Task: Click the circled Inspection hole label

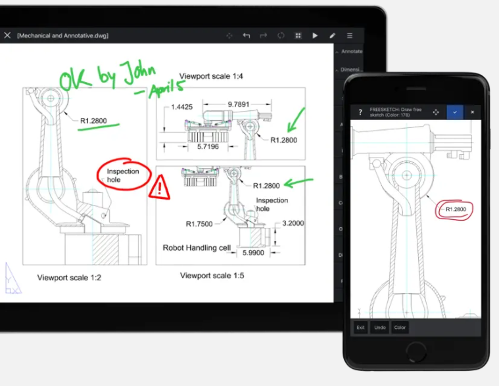Action: 123,175
